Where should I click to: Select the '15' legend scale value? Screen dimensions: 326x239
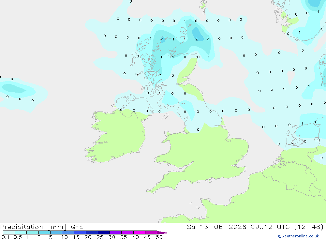tap(76, 237)
